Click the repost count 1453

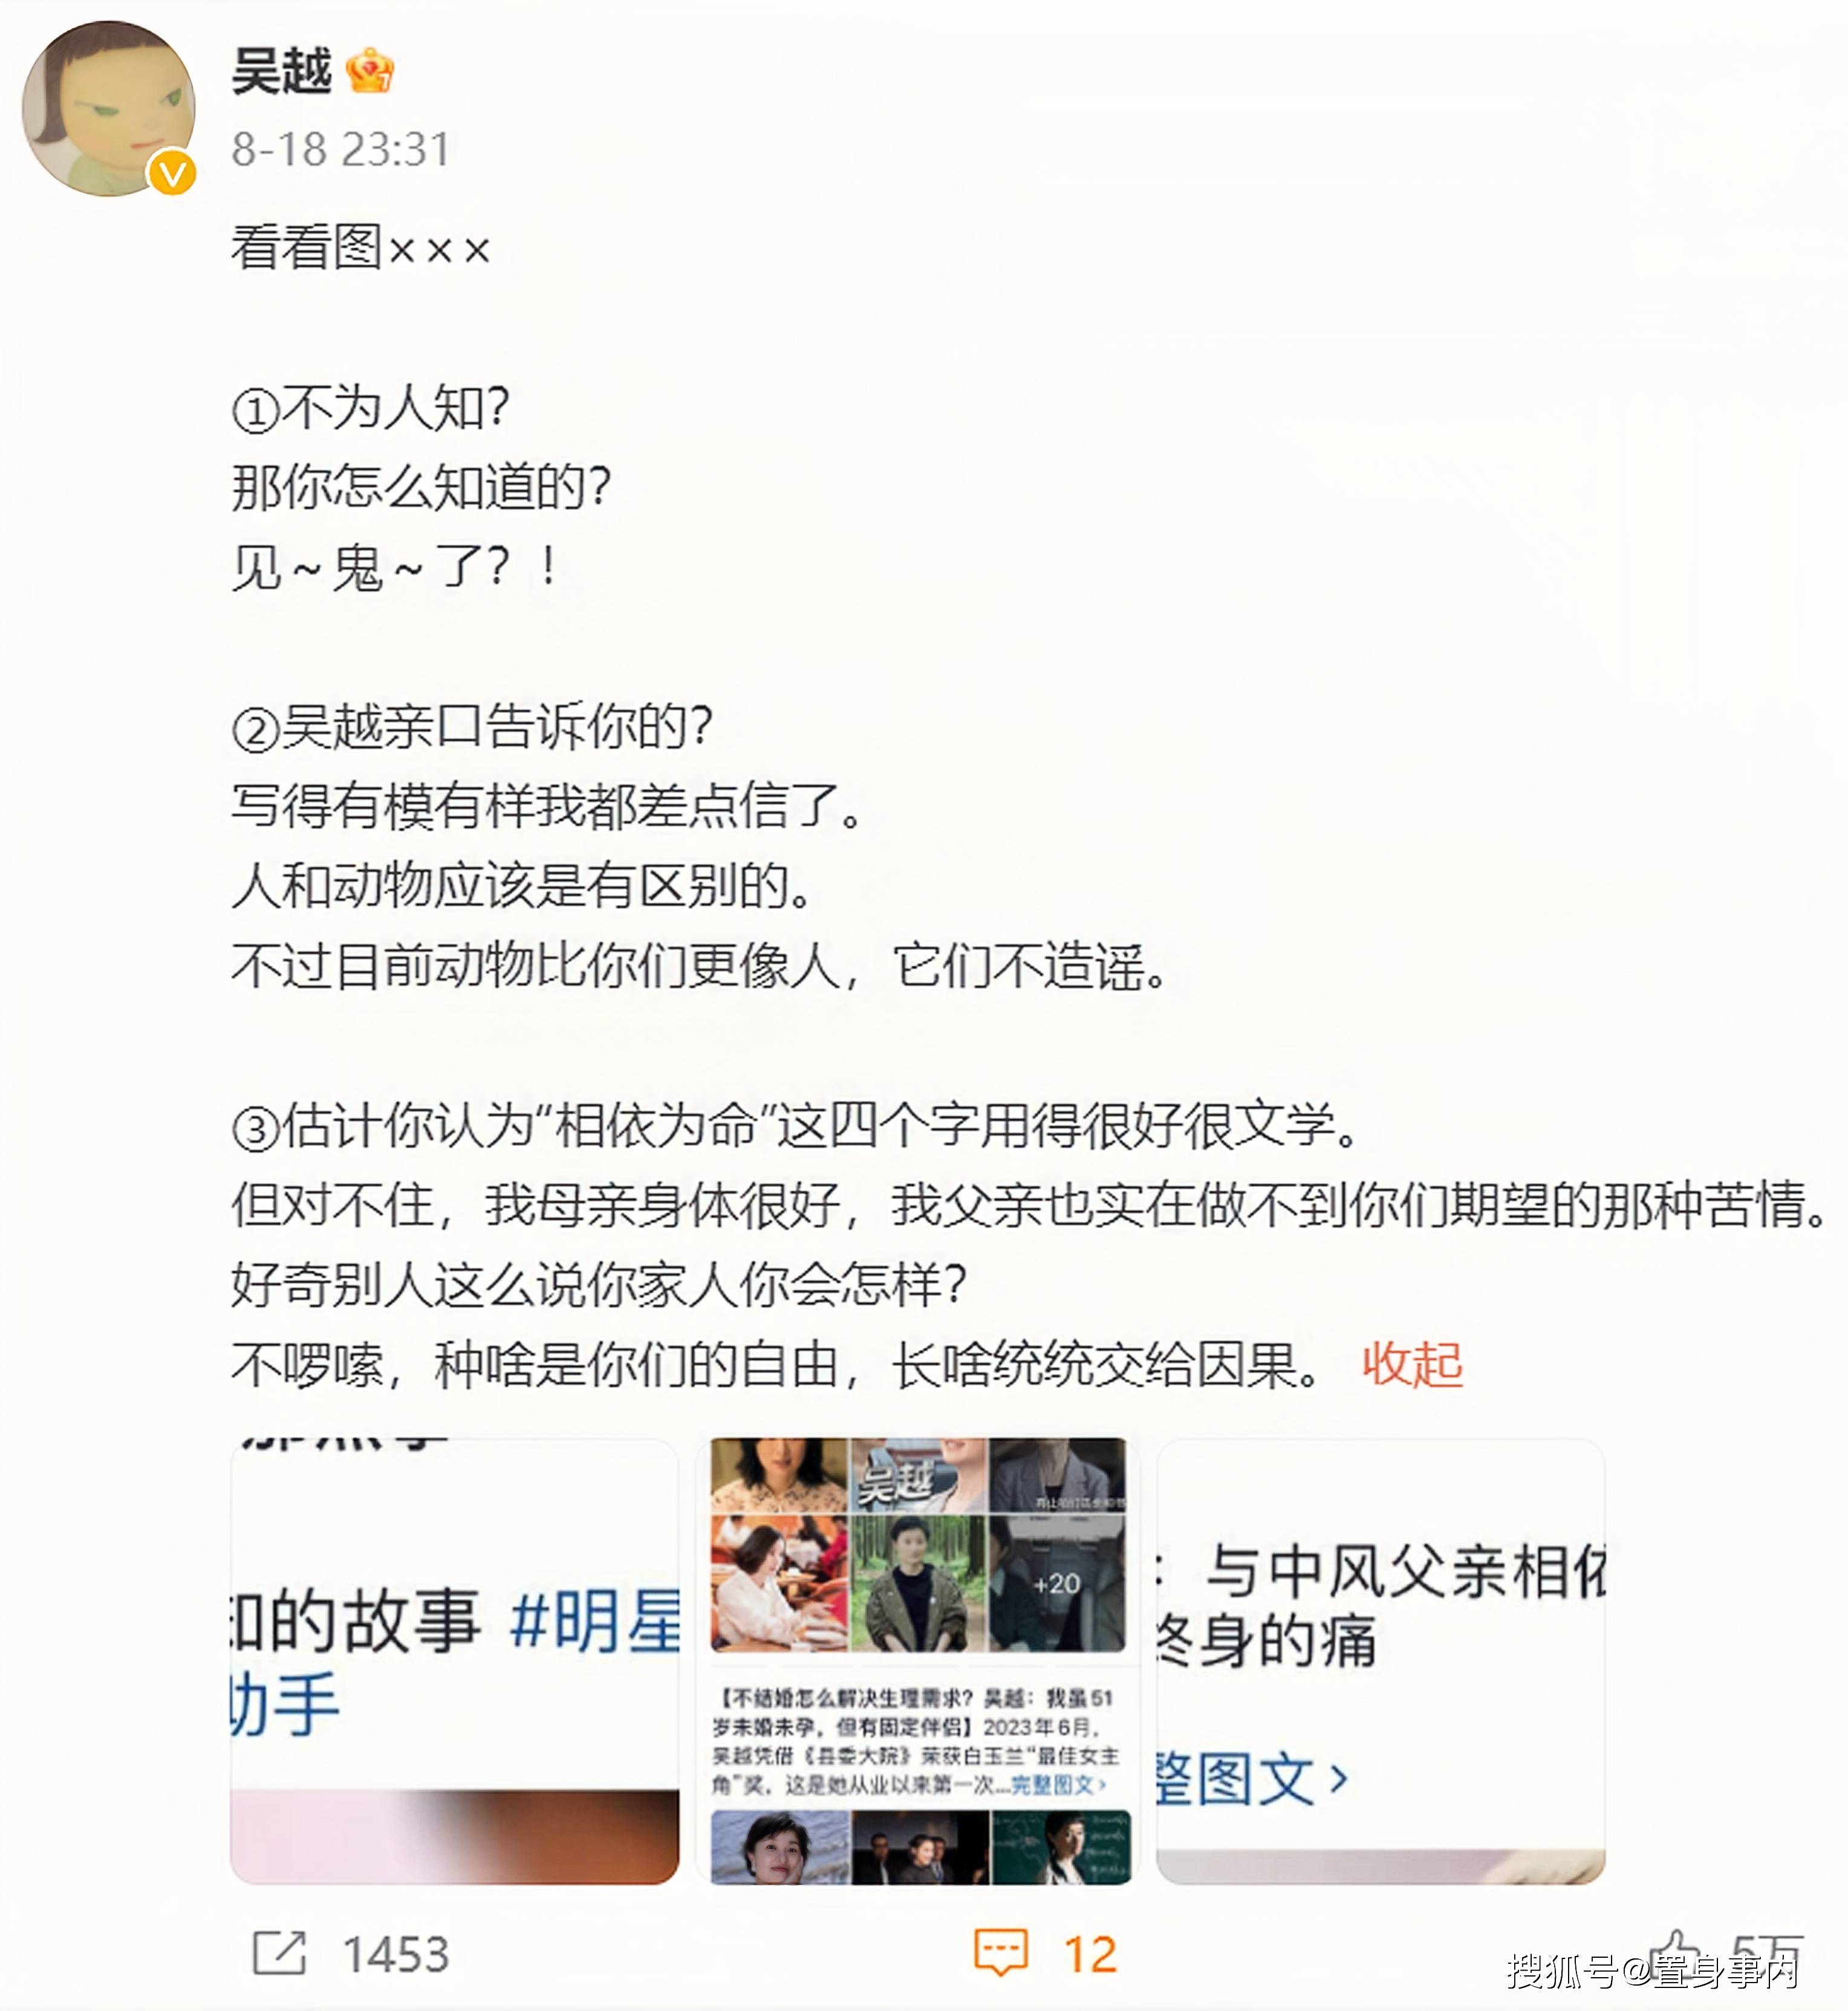396,1954
